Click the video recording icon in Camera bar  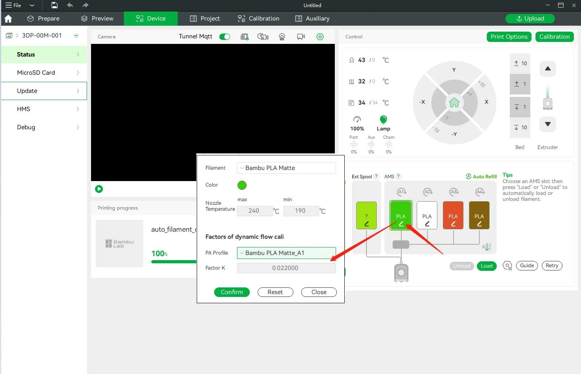[301, 37]
